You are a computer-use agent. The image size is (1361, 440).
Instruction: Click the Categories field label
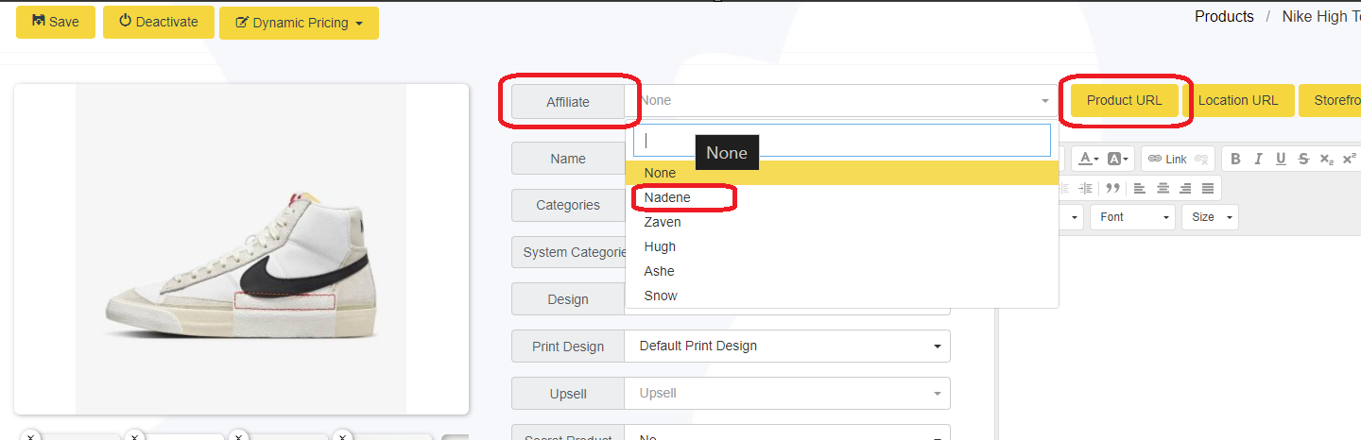coord(568,205)
